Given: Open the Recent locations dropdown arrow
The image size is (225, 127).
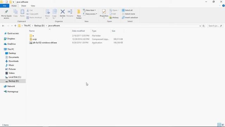Looking at the screenshot, I should point(12,26).
